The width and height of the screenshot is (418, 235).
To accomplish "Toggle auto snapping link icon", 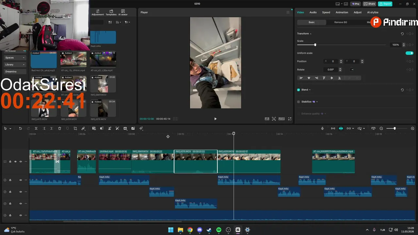I will [x=333, y=129].
